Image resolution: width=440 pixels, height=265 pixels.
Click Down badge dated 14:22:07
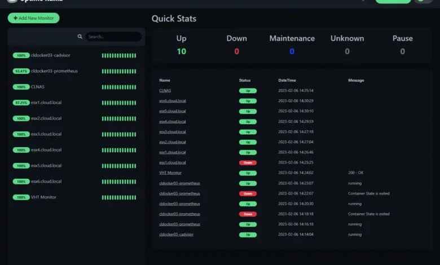248,193
